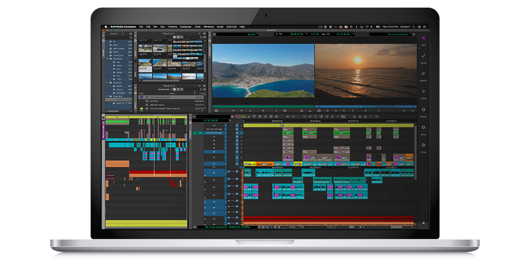Image resolution: width=530 pixels, height=265 pixels.
Task: Open the Timeline menu
Action: click(172, 26)
